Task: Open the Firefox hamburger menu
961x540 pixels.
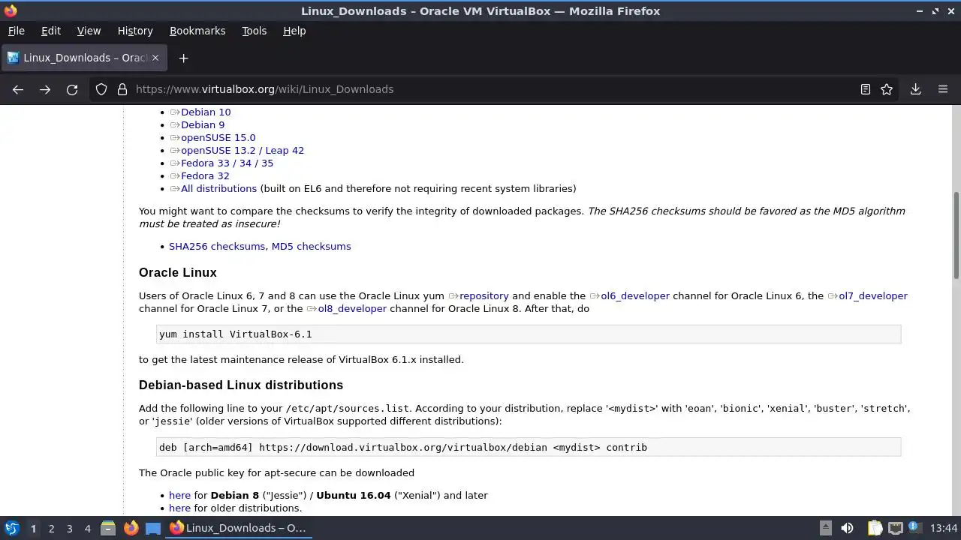Action: tap(943, 89)
